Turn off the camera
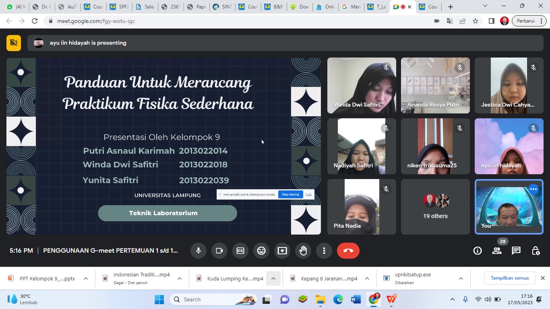Viewport: 550px width, 309px height. 219,251
